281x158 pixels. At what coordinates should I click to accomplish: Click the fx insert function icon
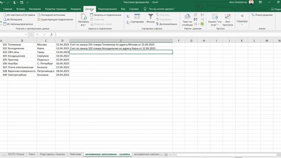click(51, 34)
